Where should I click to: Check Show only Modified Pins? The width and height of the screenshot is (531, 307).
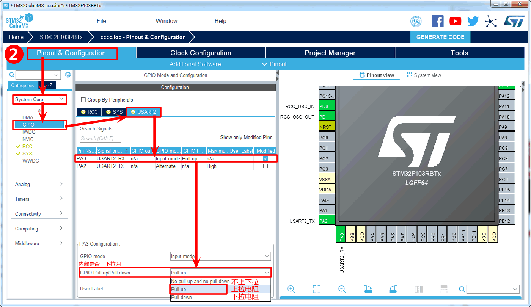[x=216, y=137]
